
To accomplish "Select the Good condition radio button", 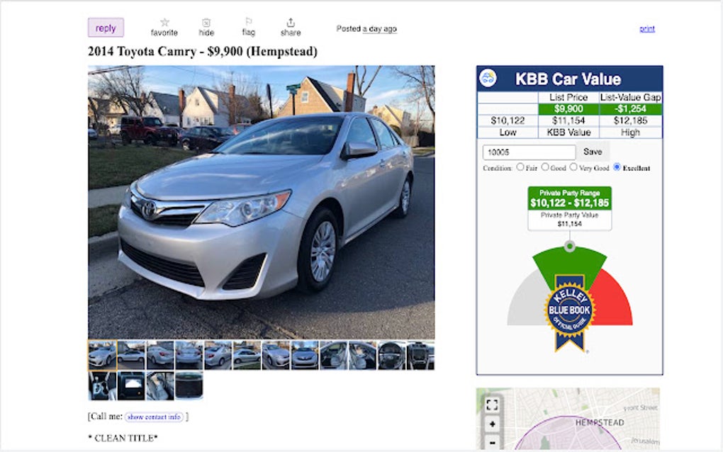I will [x=545, y=166].
